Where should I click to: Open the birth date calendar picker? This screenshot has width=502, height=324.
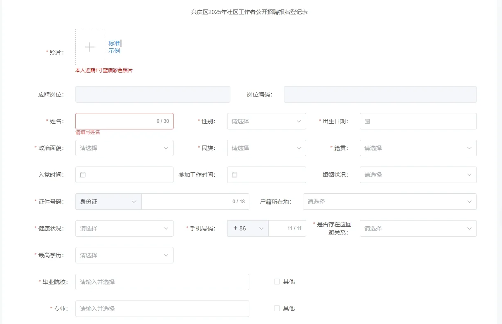[x=367, y=121]
